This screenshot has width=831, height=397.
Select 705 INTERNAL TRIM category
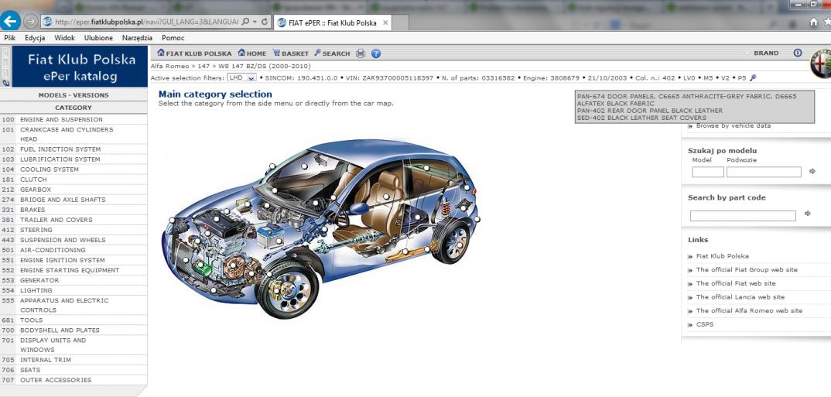click(74, 360)
